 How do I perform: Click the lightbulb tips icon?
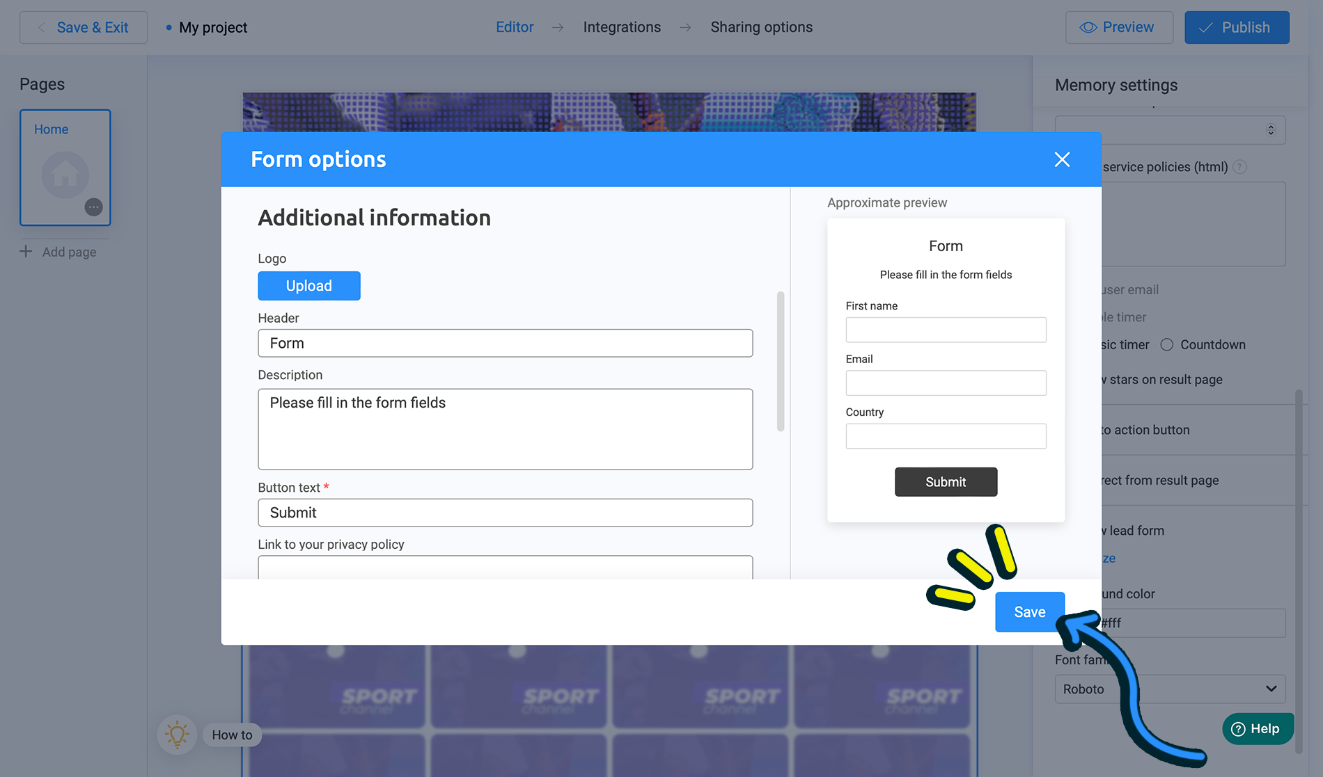click(177, 735)
